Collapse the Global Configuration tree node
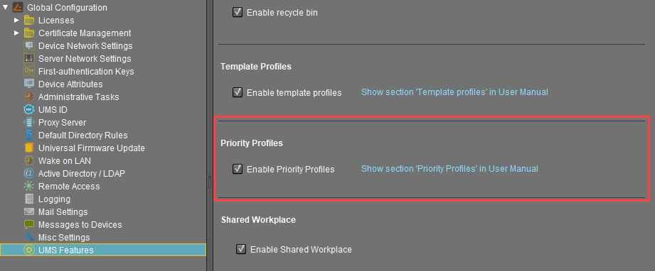This screenshot has width=655, height=271. (x=5, y=7)
